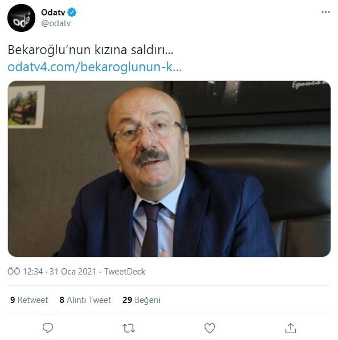This screenshot has width=338, height=340.
Task: Click the Odatv profile avatar
Action: pyautogui.click(x=21, y=18)
